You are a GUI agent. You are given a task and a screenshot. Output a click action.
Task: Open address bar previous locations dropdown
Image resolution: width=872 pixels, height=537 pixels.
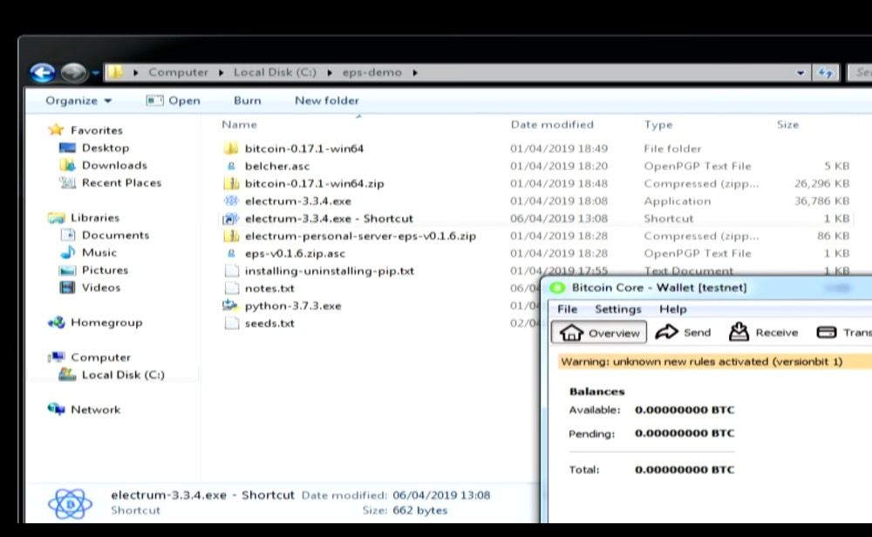(800, 73)
